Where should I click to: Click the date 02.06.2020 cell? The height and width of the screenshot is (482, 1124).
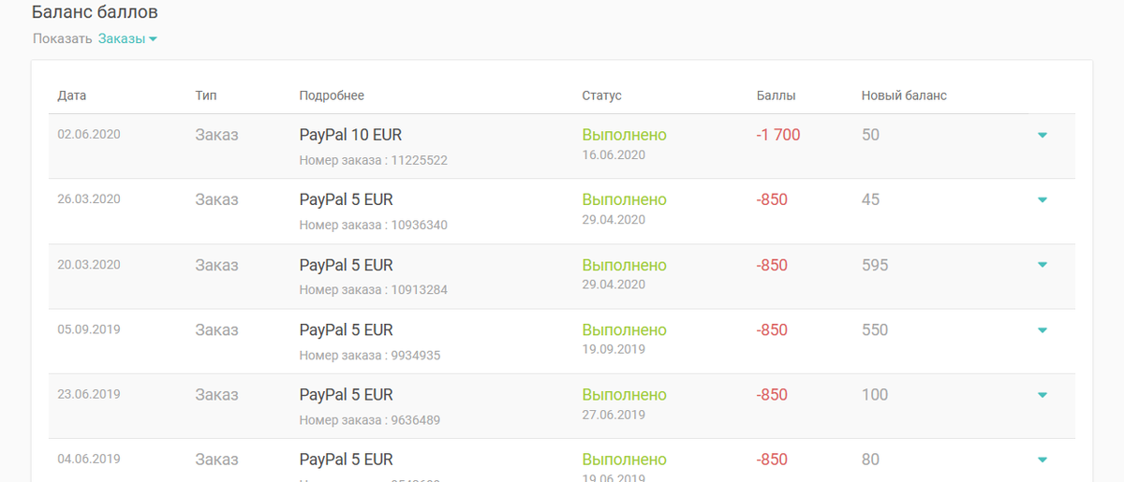[89, 134]
